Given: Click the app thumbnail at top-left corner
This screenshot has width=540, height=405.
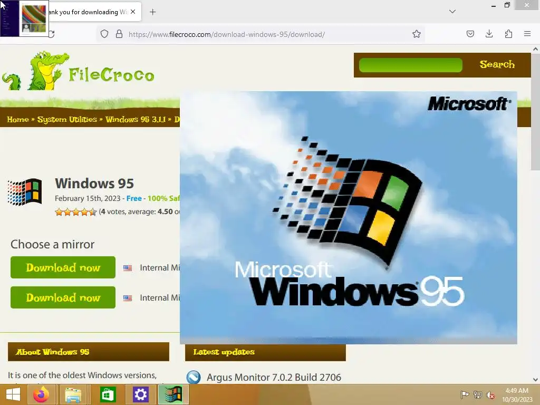Looking at the screenshot, I should (24, 18).
